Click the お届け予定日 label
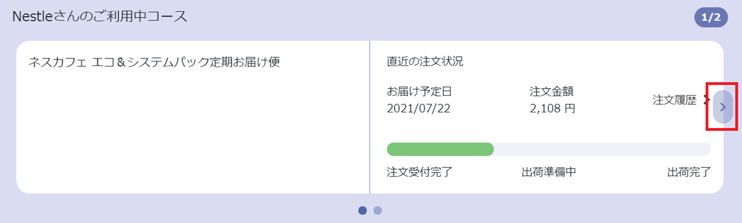 pyautogui.click(x=419, y=92)
